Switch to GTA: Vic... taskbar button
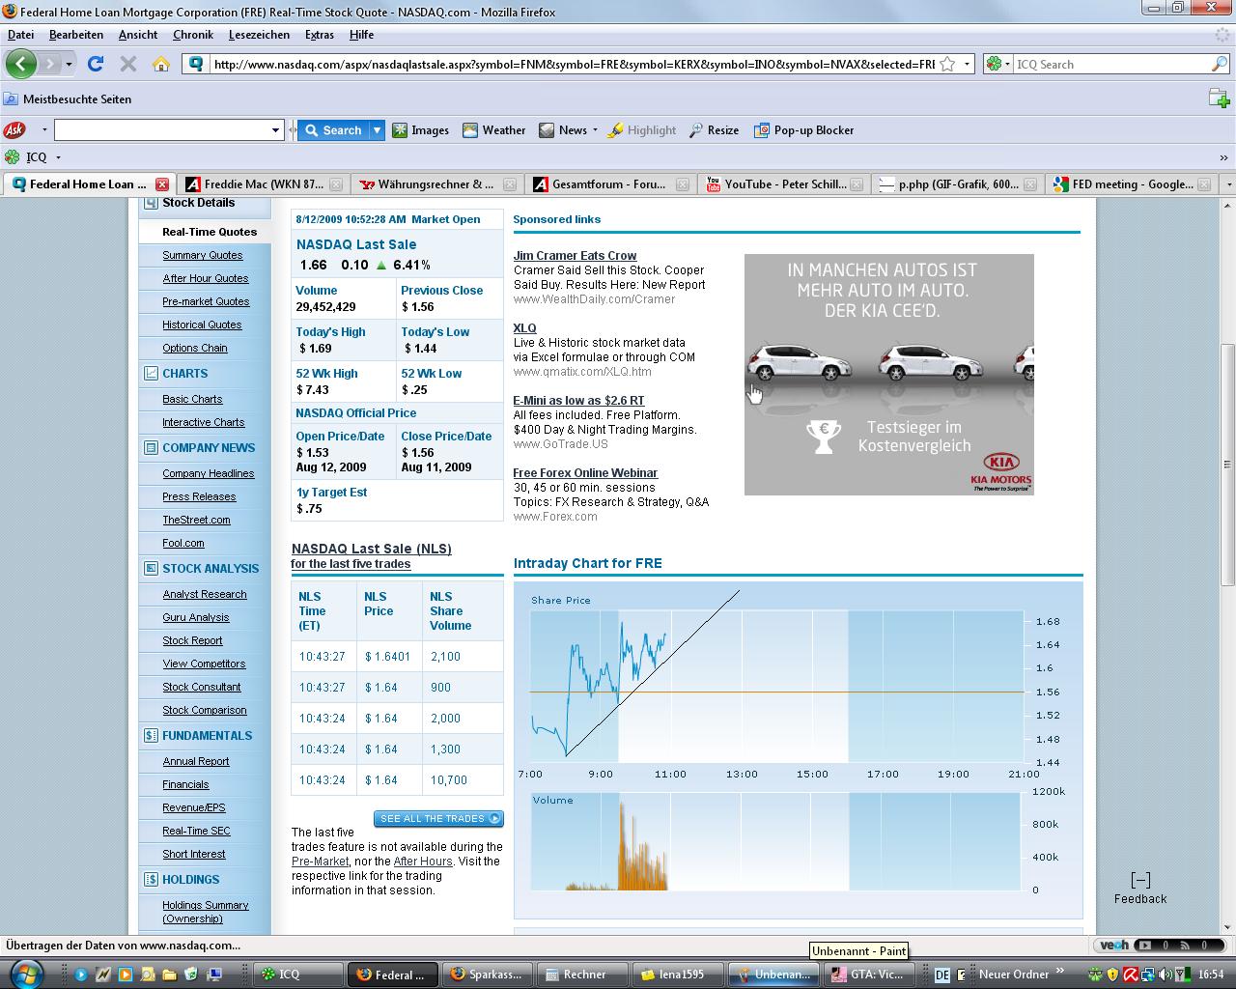This screenshot has height=989, width=1236. coord(868,975)
